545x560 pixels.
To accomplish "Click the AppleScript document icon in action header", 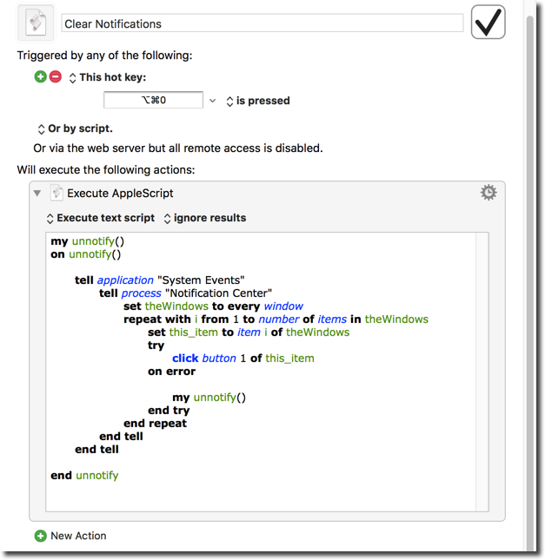I will 56,193.
